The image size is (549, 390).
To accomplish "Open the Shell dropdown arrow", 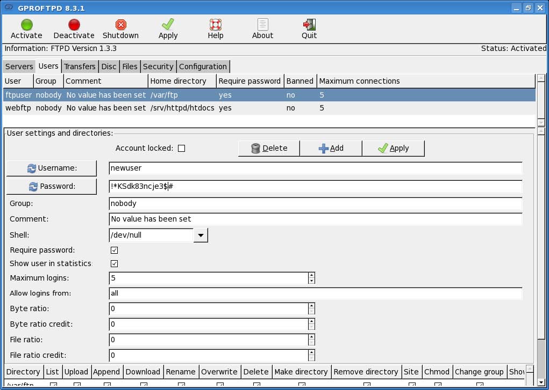I will [x=201, y=235].
